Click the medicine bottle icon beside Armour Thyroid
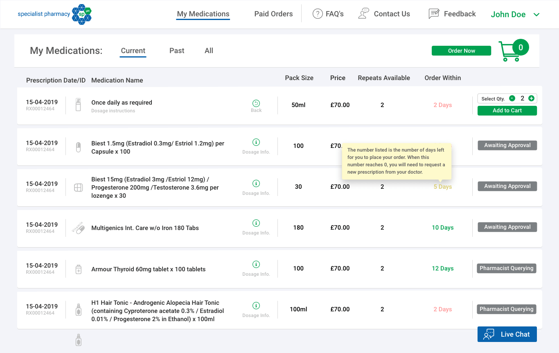559x353 pixels. [79, 269]
